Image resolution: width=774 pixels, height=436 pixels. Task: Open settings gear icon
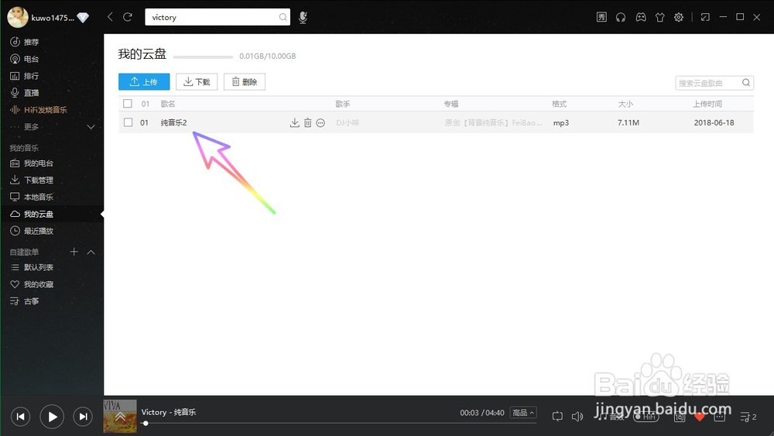(679, 17)
